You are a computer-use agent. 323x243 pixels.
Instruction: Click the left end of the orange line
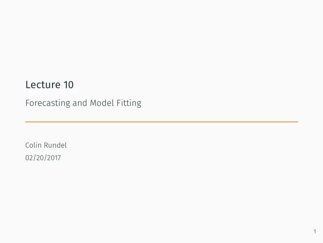[26, 122]
